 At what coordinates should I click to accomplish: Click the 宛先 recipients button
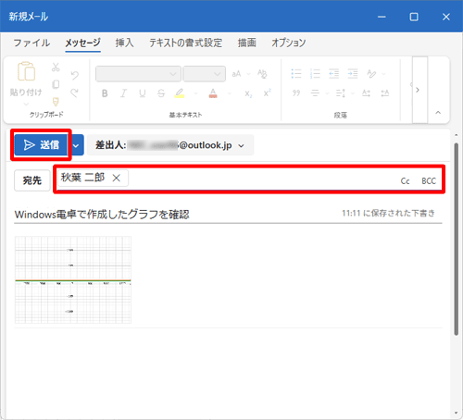(32, 180)
